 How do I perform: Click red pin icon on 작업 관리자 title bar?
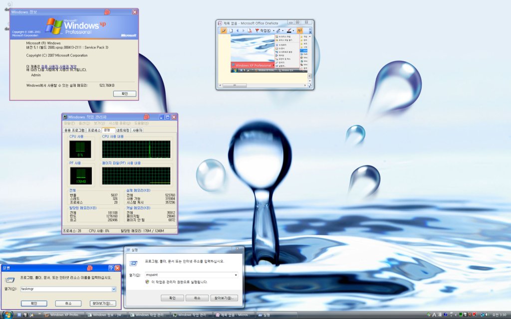(146, 117)
